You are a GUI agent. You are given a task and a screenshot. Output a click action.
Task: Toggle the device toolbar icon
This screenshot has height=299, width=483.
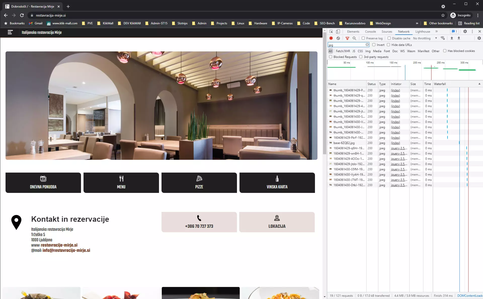pos(338,32)
